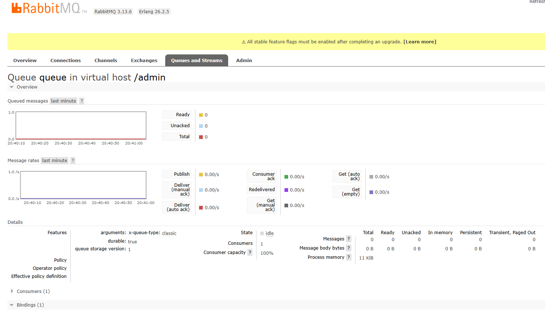Click the Persistent column header

[471, 233]
